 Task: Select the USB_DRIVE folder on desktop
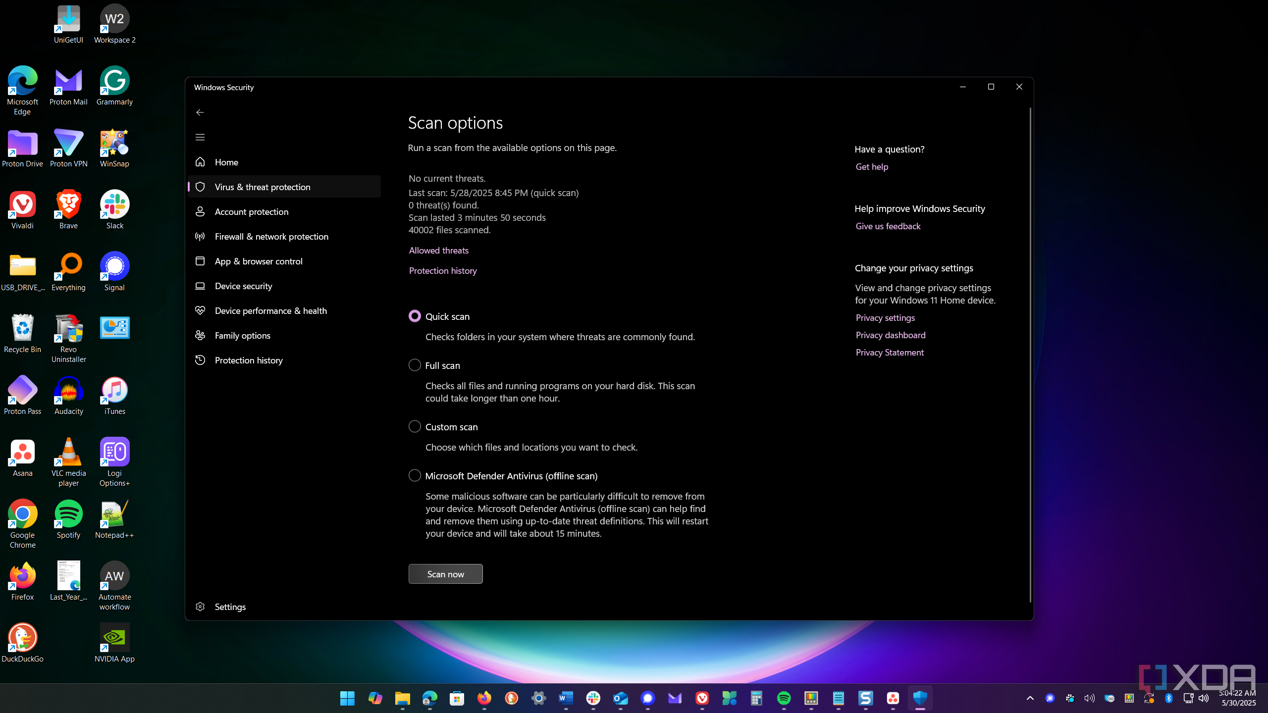click(x=22, y=271)
